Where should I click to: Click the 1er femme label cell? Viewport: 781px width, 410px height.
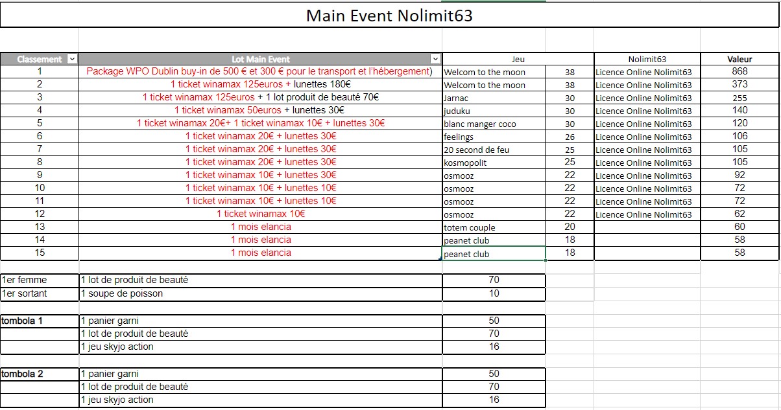(x=39, y=280)
